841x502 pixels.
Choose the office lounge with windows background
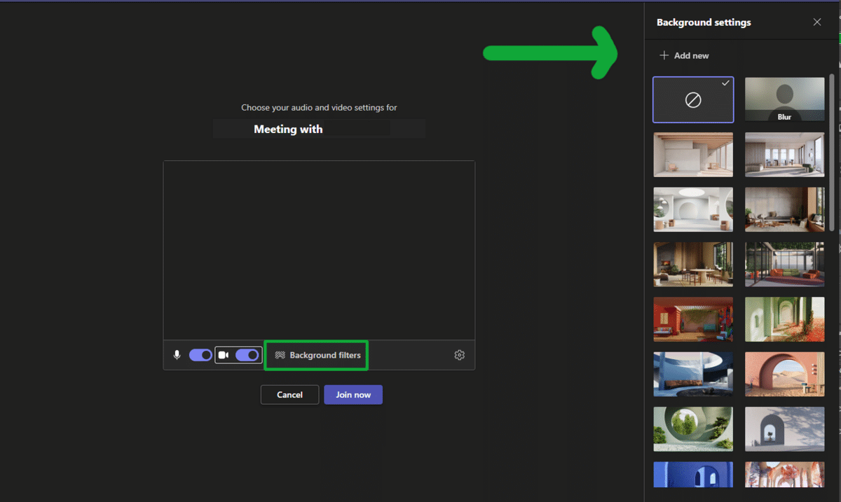[785, 155]
